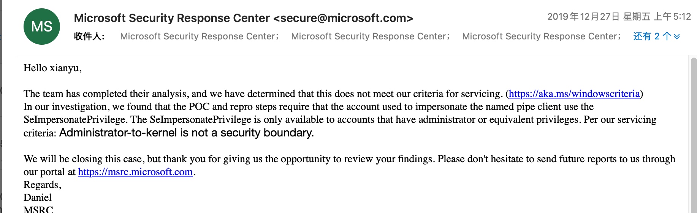
Task: Expand recipients via the double-chevron arrow
Action: [x=677, y=36]
